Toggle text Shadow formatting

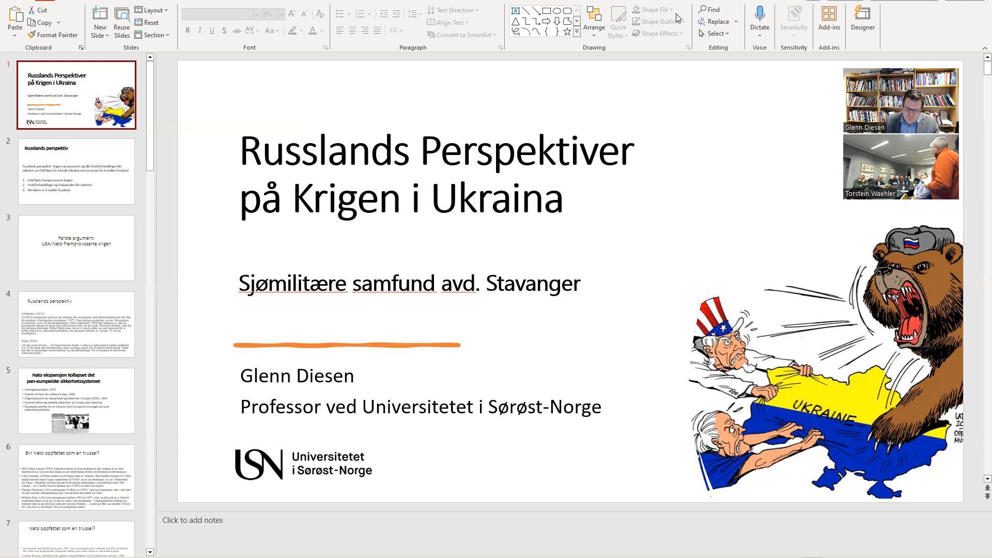click(224, 30)
